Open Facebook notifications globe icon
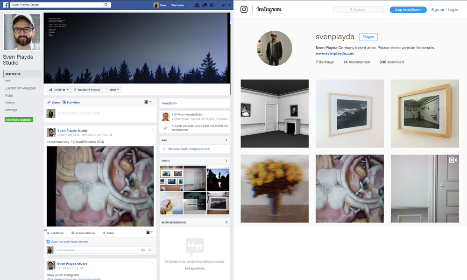Viewport: 467px width, 280px height. pos(212,5)
